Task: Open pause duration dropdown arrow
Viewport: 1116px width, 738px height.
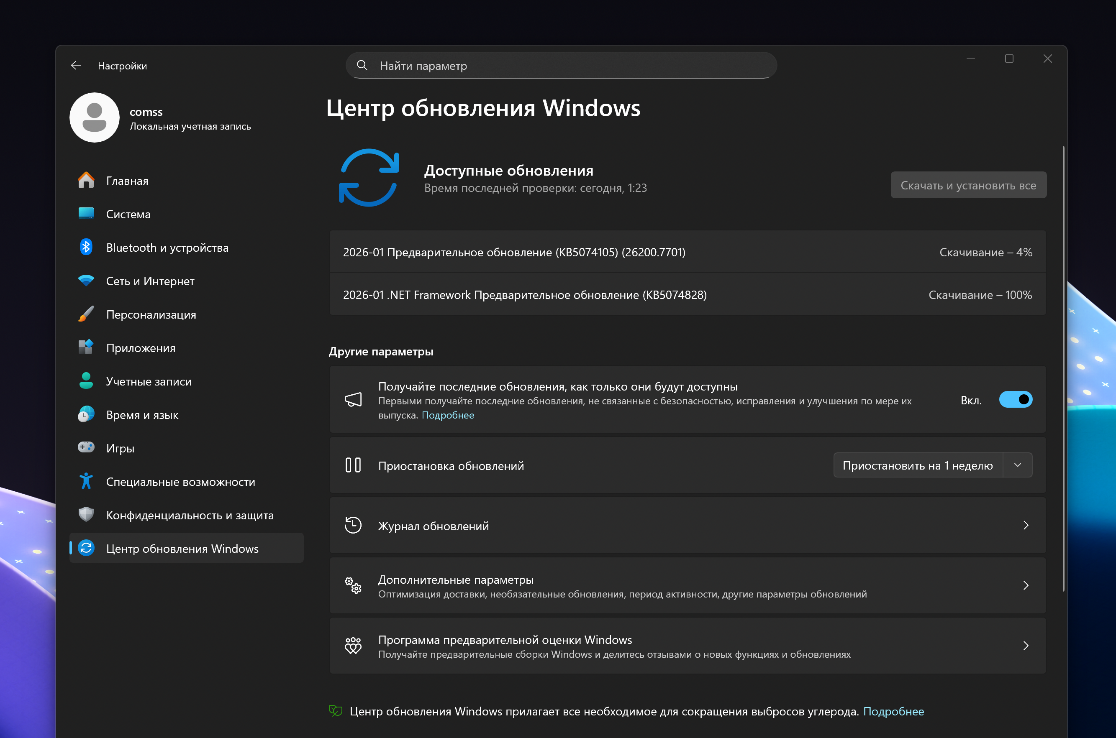Action: coord(1017,465)
